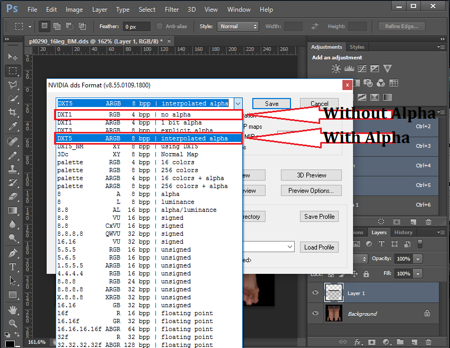Screen dimensions: 450x348
Task: Toggle the Anti-alias checkbox
Action: tap(160, 26)
